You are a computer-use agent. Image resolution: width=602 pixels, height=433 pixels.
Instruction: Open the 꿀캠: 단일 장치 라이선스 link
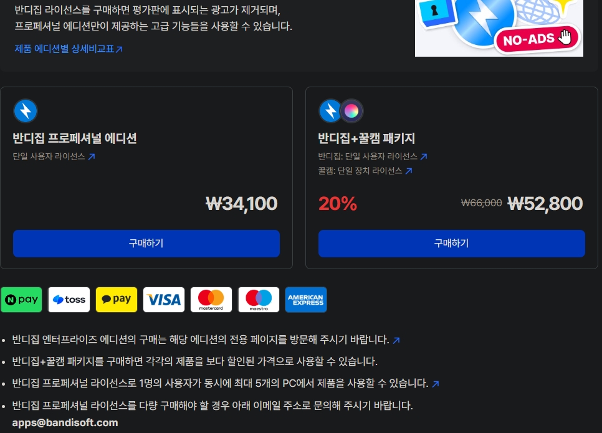pos(365,171)
